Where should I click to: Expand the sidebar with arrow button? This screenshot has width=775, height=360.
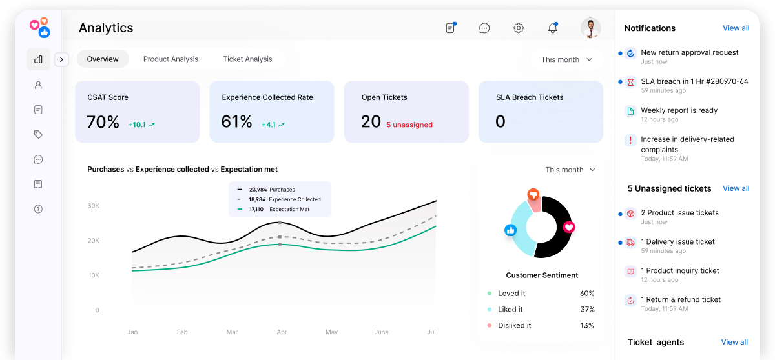pos(61,59)
